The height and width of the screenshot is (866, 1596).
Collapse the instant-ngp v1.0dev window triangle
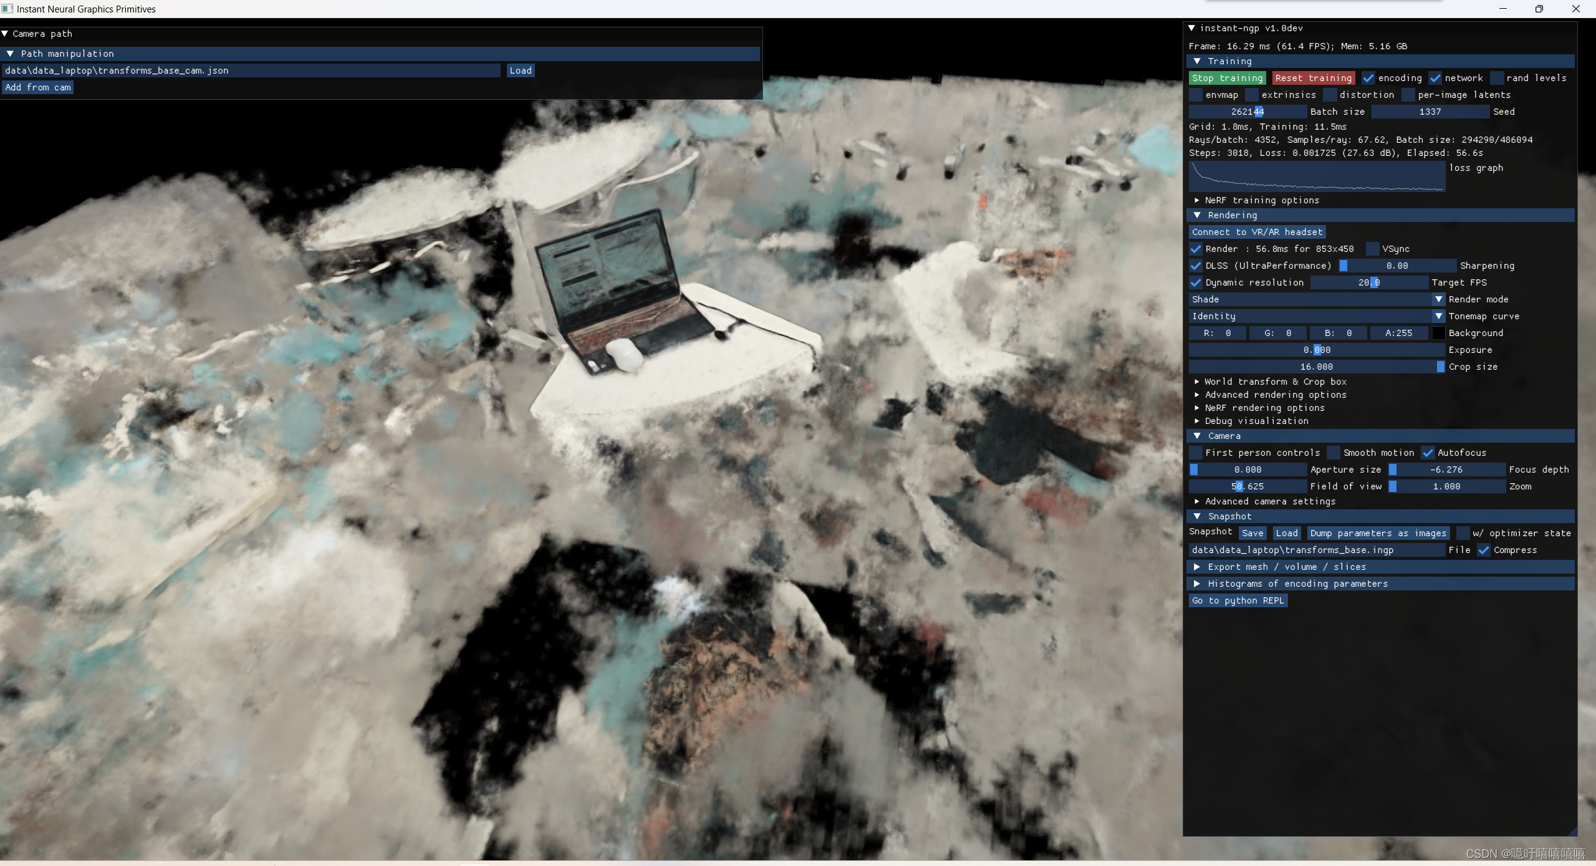1191,28
